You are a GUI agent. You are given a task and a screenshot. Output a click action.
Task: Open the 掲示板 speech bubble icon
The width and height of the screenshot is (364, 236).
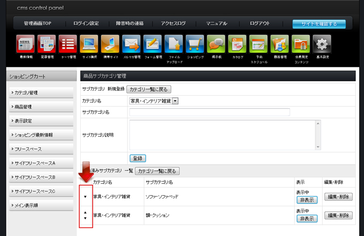tap(216, 44)
